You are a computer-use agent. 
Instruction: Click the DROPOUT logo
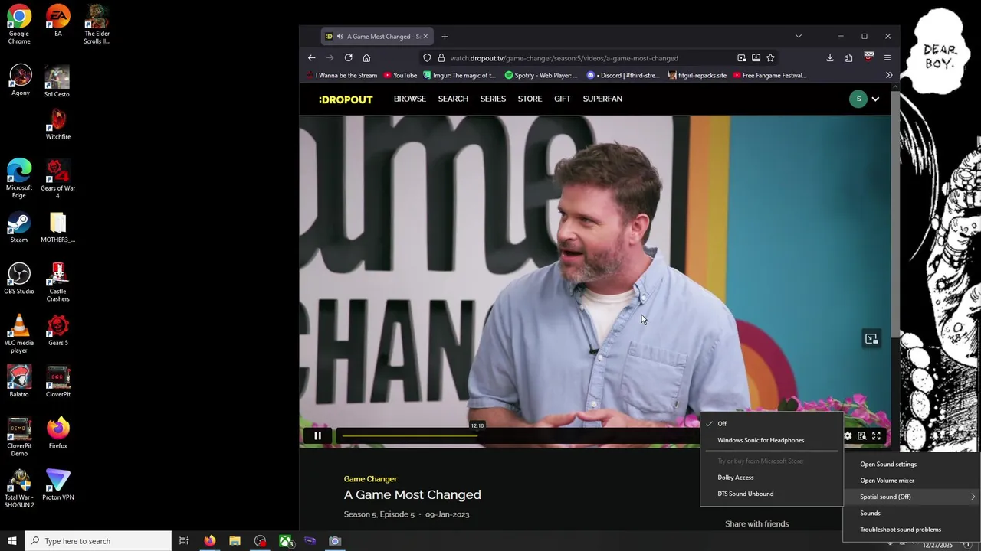[346, 99]
